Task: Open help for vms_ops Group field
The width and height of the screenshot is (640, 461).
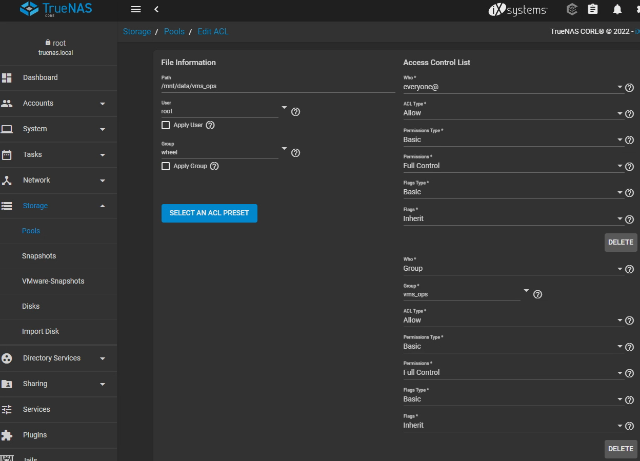Action: point(537,294)
